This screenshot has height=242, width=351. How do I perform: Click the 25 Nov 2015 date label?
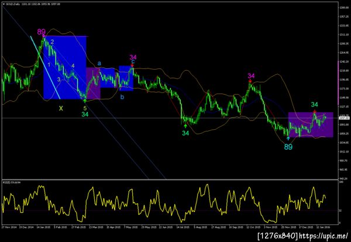(288, 227)
